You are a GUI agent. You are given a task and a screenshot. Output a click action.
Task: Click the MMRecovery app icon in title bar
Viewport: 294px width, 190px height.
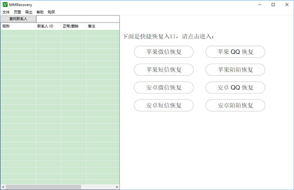(x=5, y=5)
